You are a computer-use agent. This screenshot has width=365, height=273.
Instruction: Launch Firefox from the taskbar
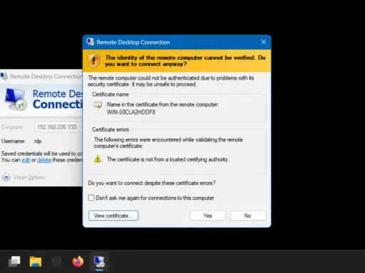pos(78,262)
